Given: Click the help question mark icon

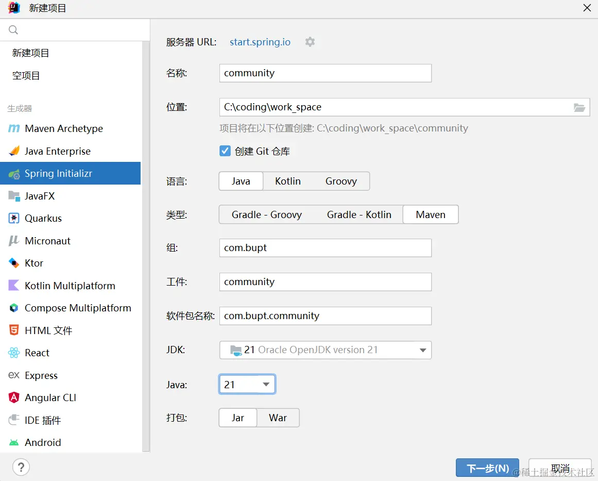Looking at the screenshot, I should 21,467.
